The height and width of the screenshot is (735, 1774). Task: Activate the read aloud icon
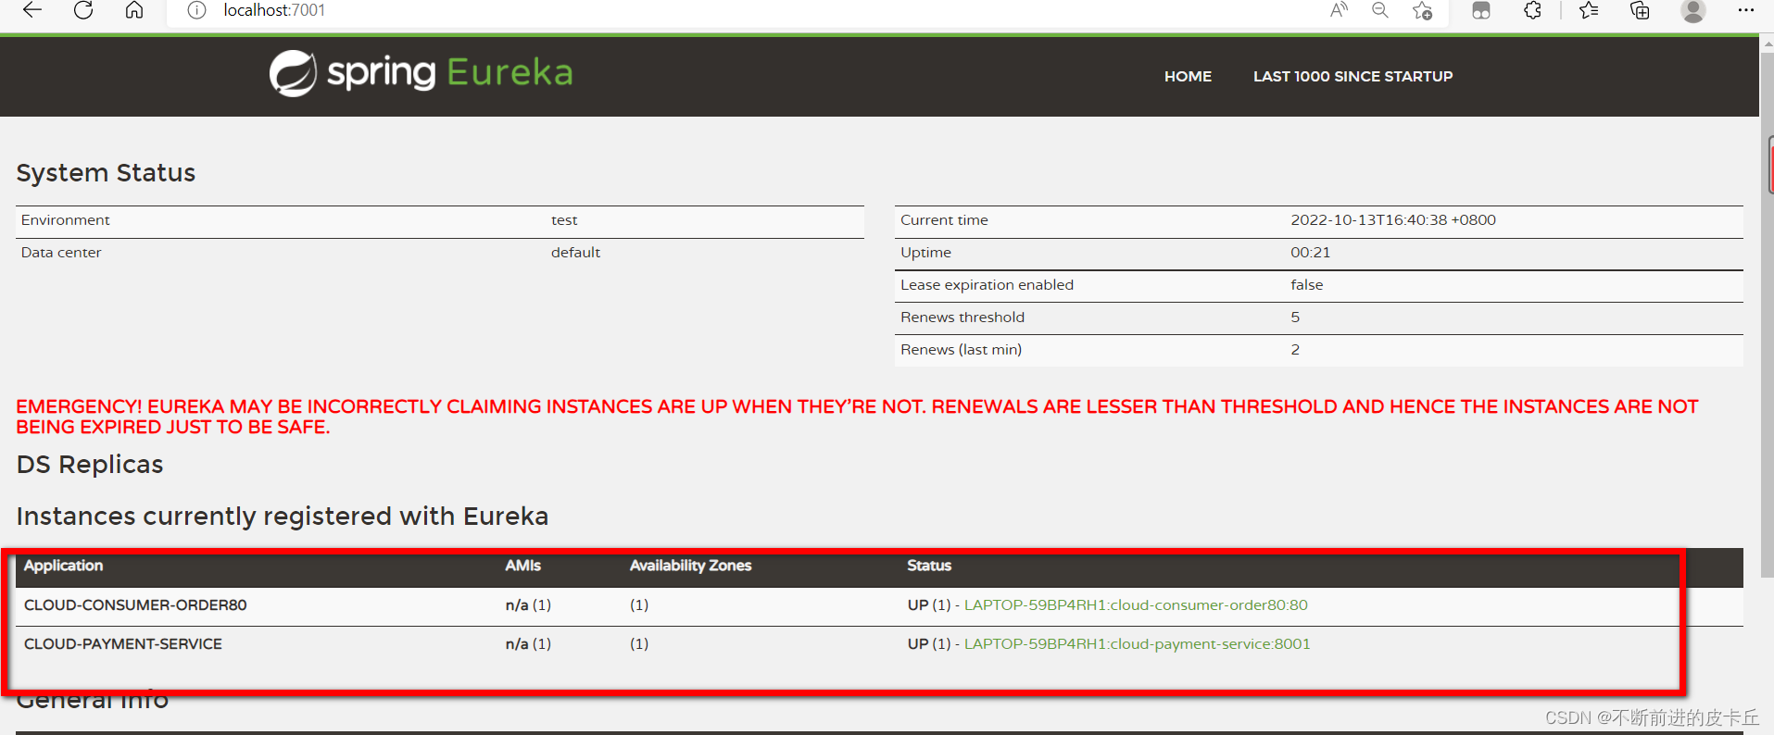[1339, 10]
